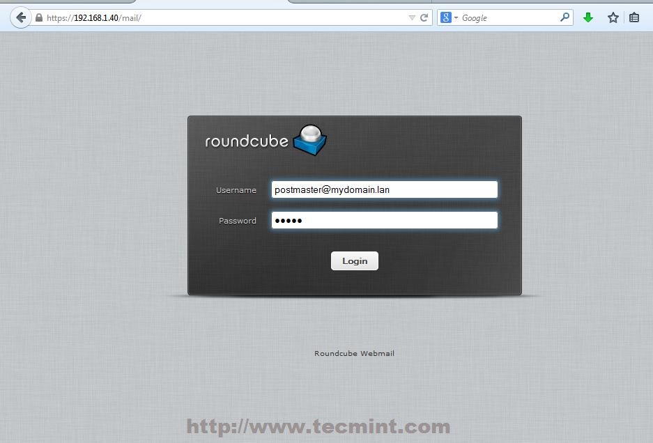Click the tecmint.com watermark link
The image size is (653, 443).
tap(318, 425)
